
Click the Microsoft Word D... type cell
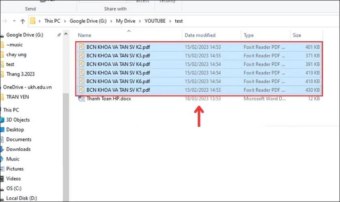coord(265,99)
